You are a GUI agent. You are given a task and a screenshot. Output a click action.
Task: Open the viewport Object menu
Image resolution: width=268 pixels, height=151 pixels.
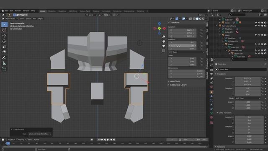41,18
